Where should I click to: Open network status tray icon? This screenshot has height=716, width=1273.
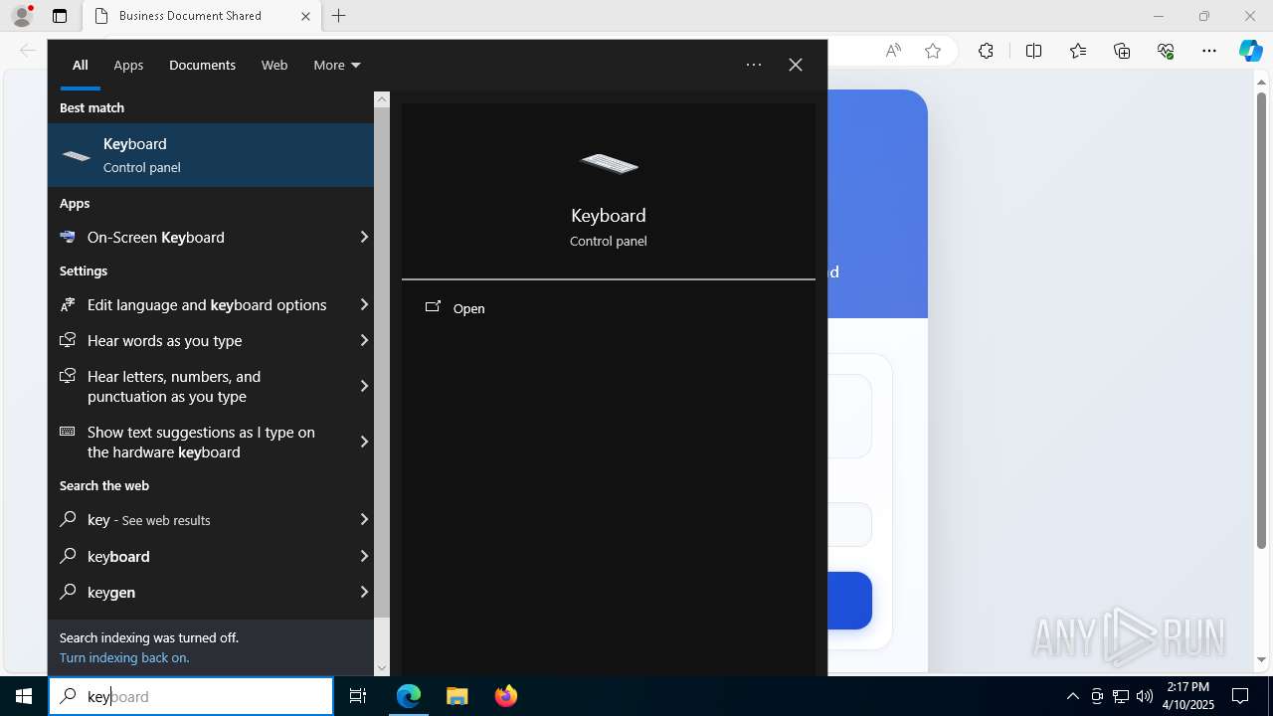tap(1121, 696)
